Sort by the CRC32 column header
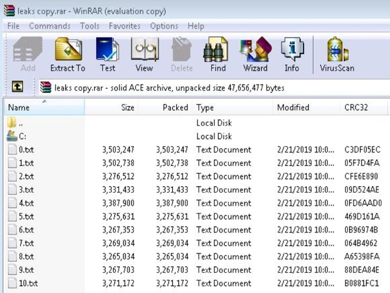Image resolution: width=390 pixels, height=293 pixels. pos(363,107)
